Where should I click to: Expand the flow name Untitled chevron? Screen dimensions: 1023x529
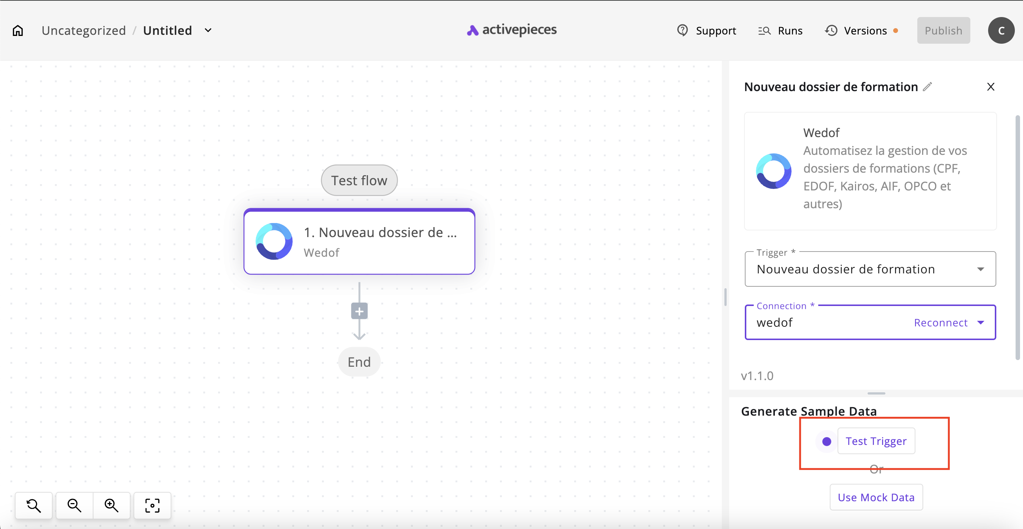(208, 30)
